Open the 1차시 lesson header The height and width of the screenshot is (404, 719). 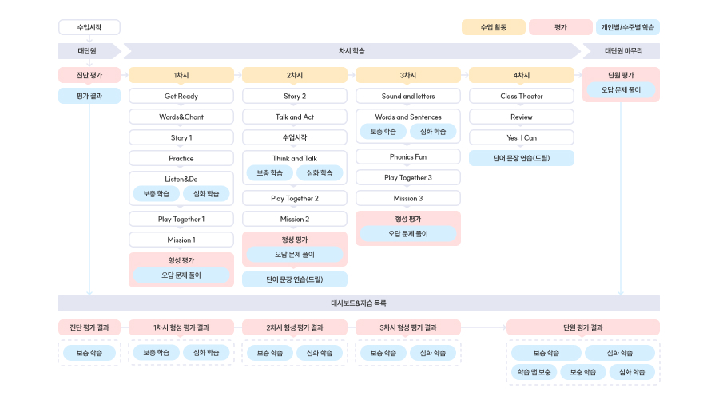pyautogui.click(x=181, y=75)
